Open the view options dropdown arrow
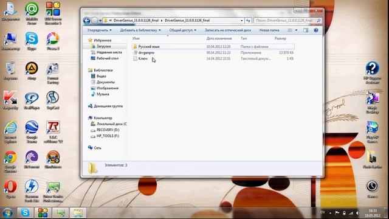 pos(296,30)
